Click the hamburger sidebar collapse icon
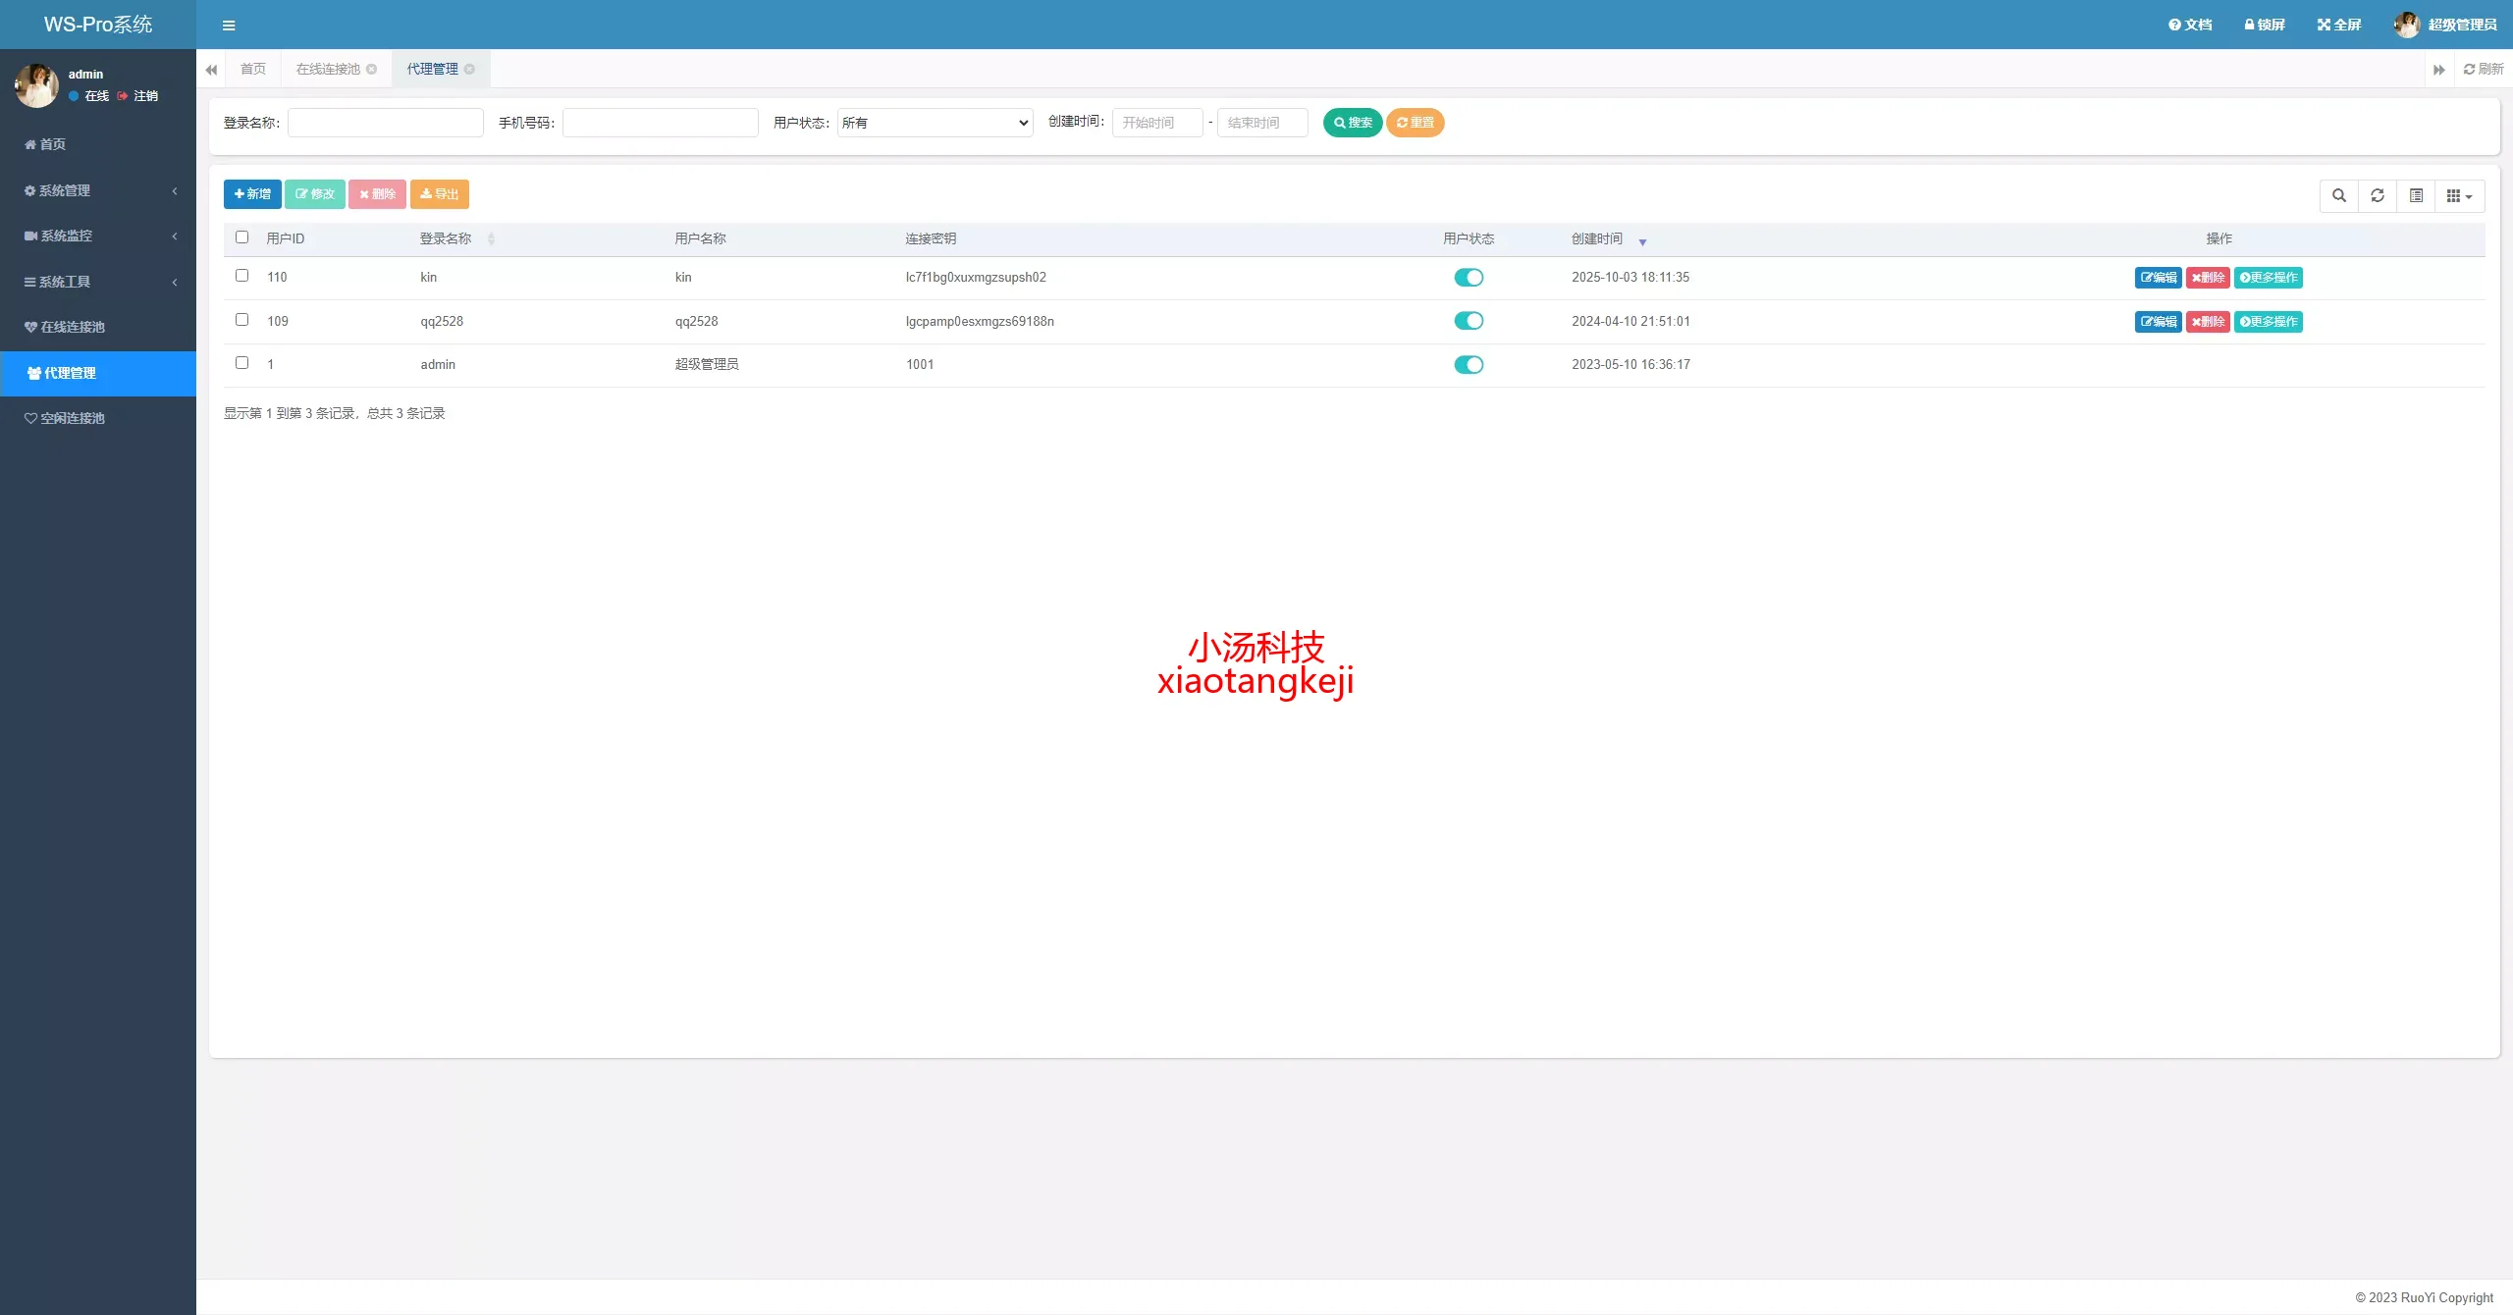 [229, 26]
